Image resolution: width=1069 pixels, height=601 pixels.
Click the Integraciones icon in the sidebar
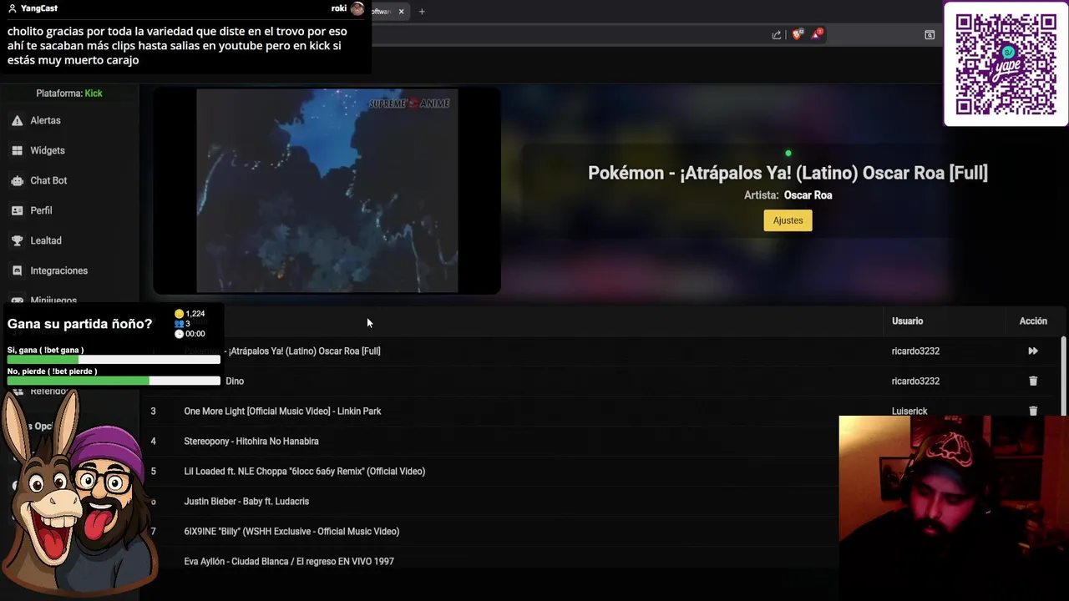(x=17, y=271)
